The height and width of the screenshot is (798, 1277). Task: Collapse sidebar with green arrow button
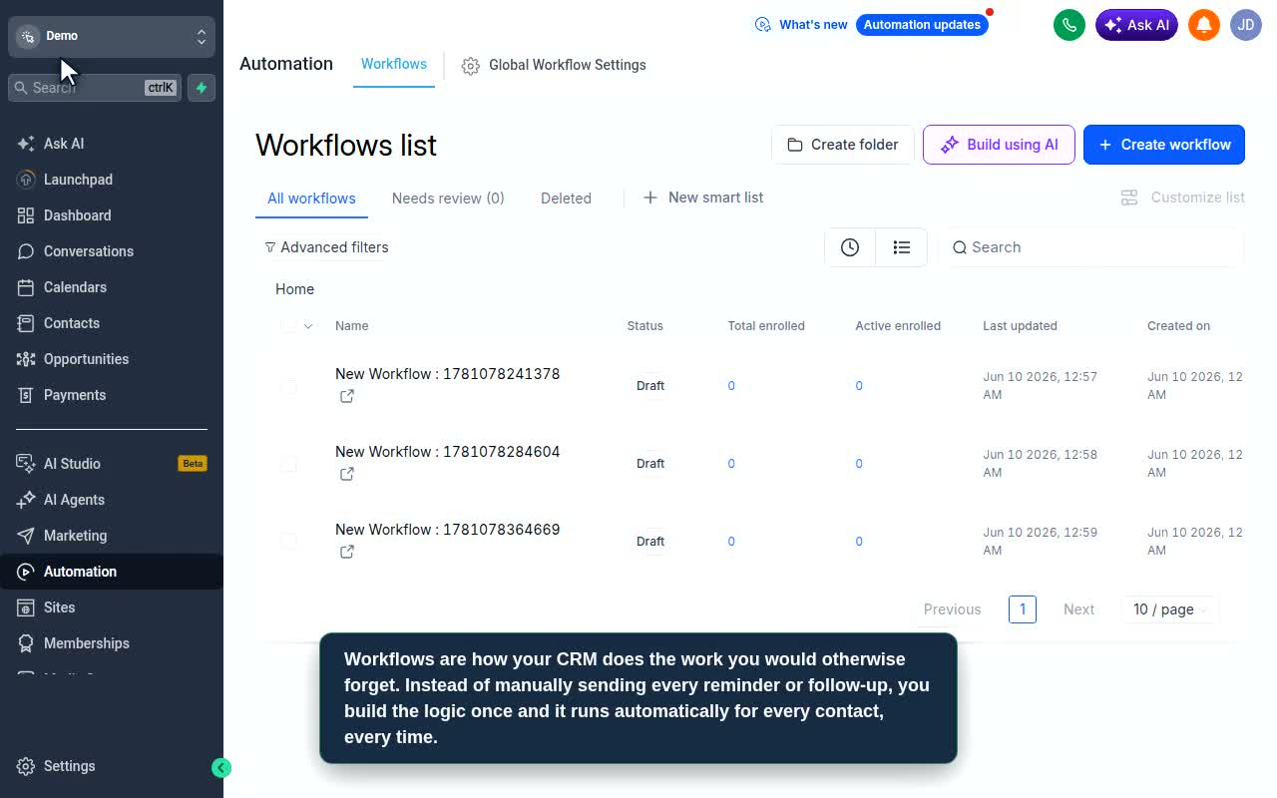pyautogui.click(x=221, y=767)
